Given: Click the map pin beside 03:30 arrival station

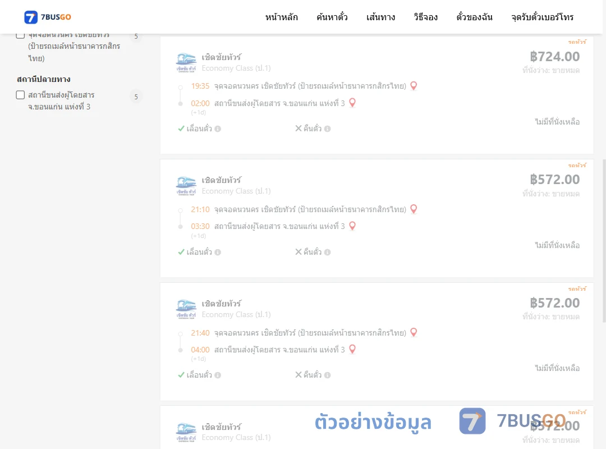Looking at the screenshot, I should [x=352, y=226].
